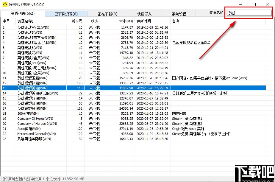Viewport: 275px width, 182px height.
Task: Click update time 2019-11-16 13:11:48
Action: [152, 53]
